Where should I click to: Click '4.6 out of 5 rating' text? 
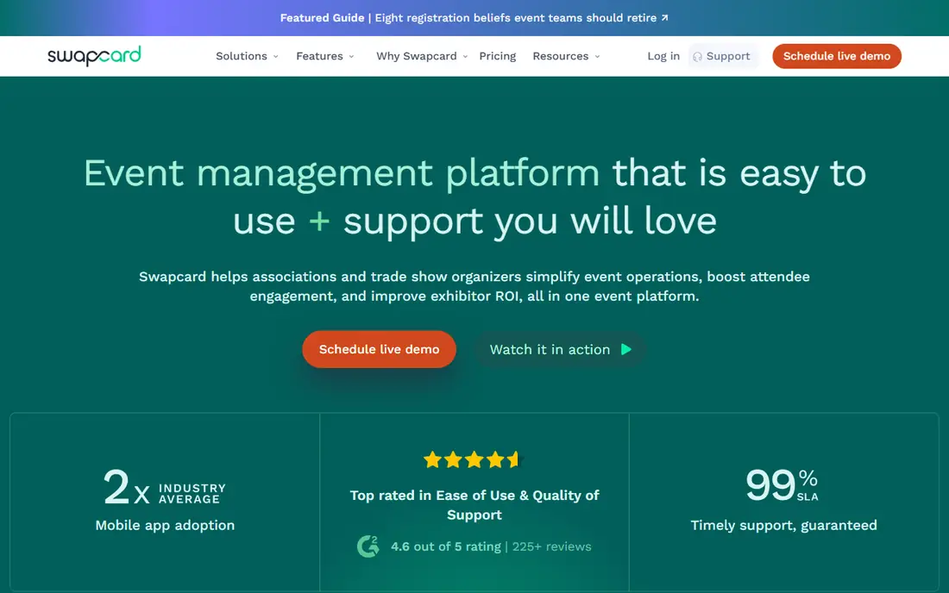(x=446, y=546)
